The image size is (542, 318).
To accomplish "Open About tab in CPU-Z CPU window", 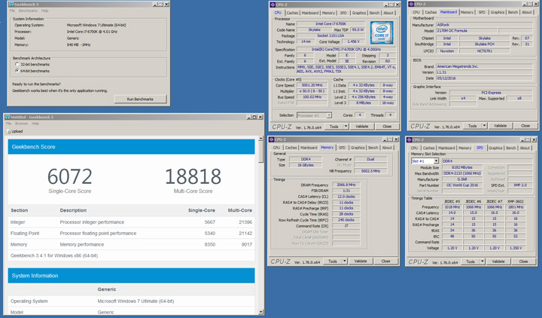I will (x=388, y=13).
